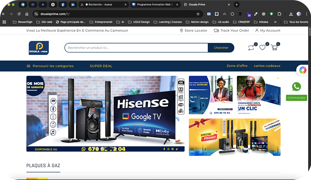
Task: Open the Tous les favoris folder
Action: (x=296, y=22)
